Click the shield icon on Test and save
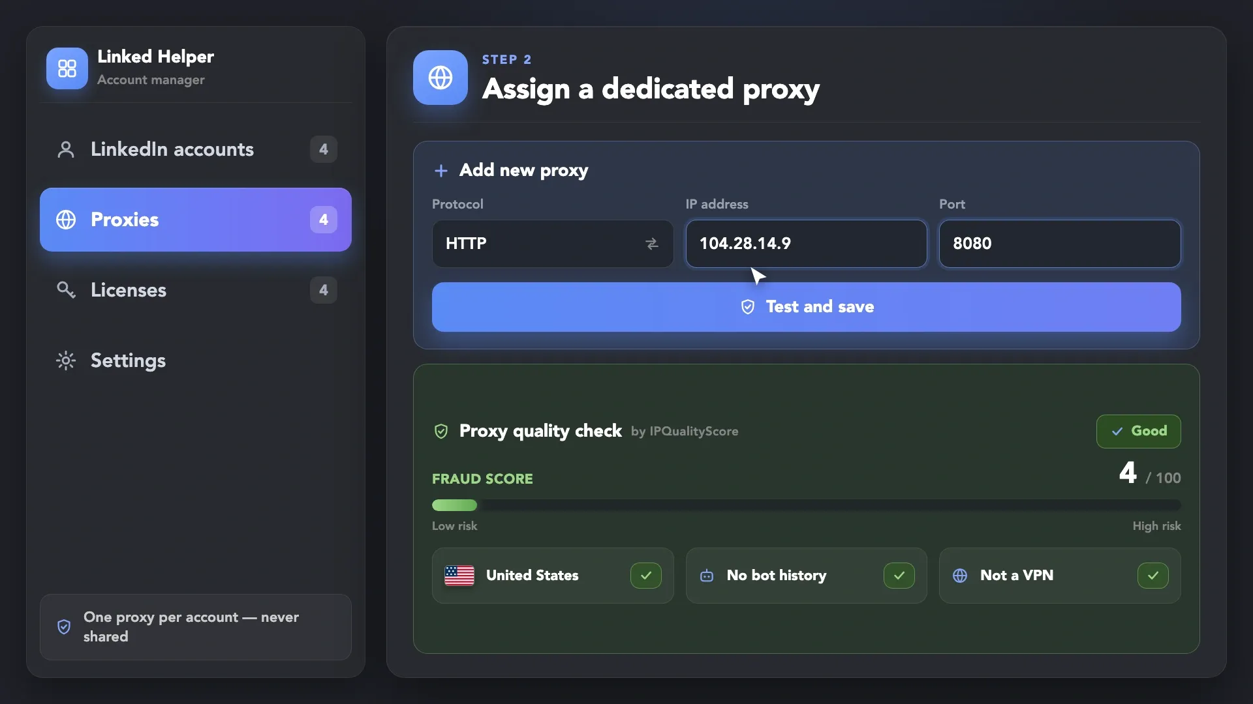The image size is (1253, 704). point(748,307)
